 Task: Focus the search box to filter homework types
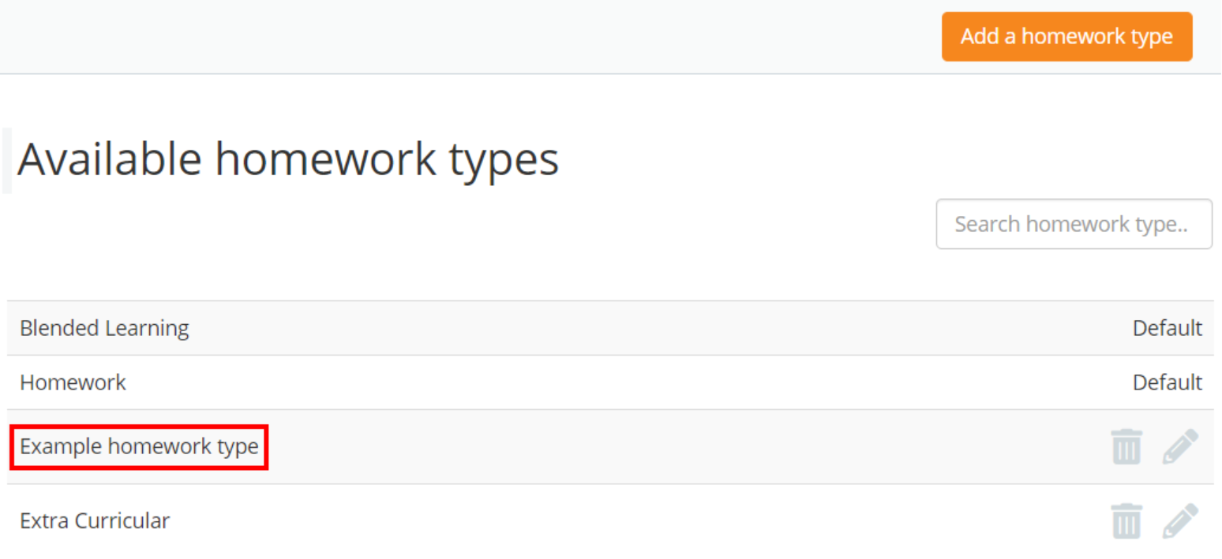[x=1074, y=224]
